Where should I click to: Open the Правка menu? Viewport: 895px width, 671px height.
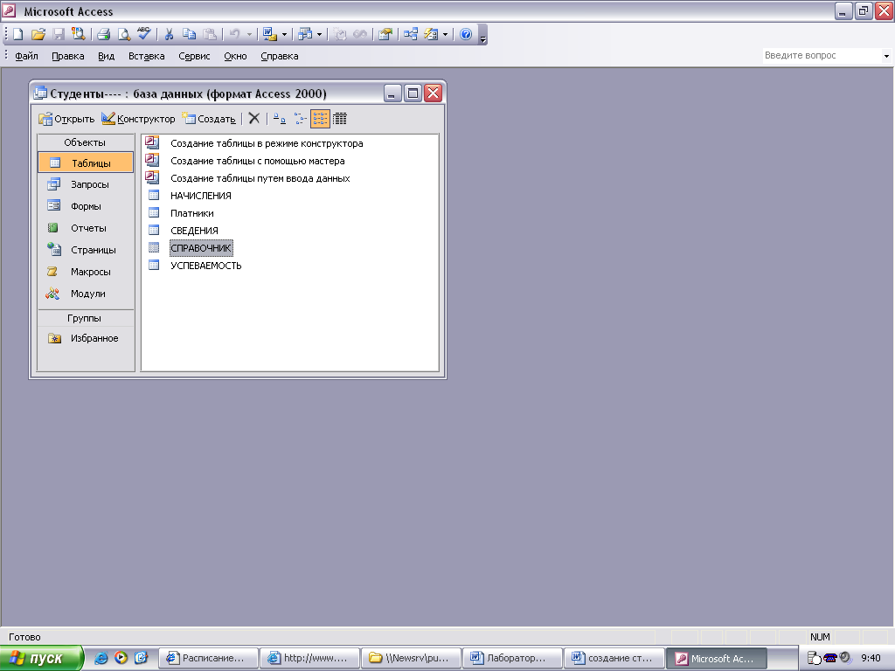click(x=68, y=56)
